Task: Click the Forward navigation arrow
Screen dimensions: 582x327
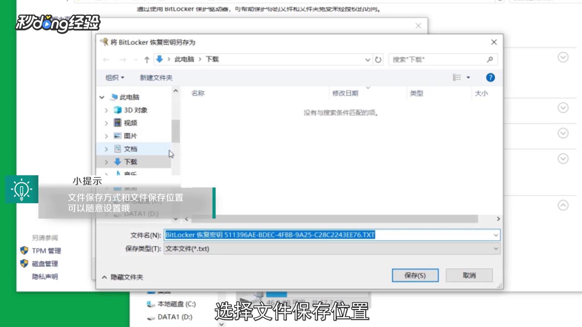Action: coord(122,59)
